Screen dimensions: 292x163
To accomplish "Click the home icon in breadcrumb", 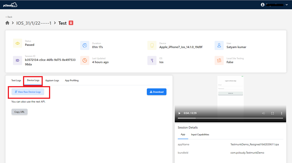I will coord(7,23).
